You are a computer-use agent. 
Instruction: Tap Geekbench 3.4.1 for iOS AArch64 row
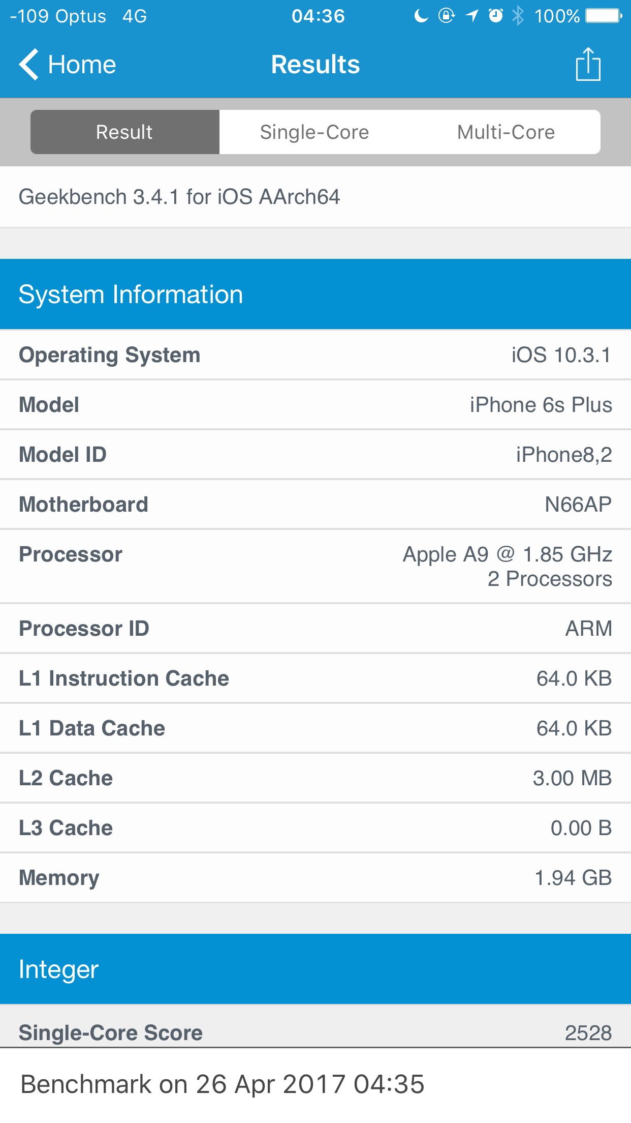click(x=315, y=197)
